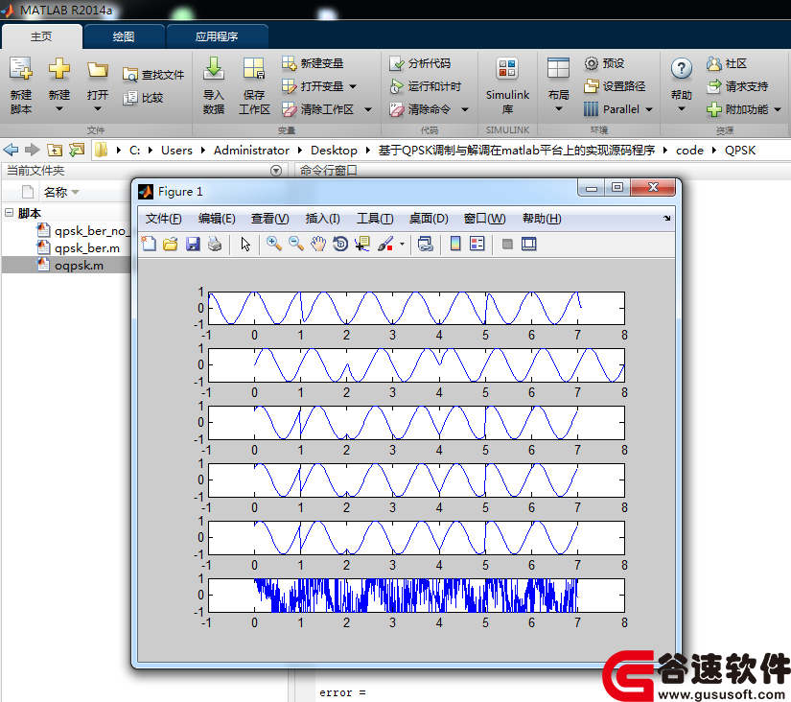Viewport: 791px width, 702px height.
Task: Click Set Path (设置路径)
Action: pos(615,86)
